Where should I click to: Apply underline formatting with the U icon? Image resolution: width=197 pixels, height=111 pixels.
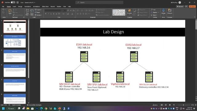coord(51,14)
